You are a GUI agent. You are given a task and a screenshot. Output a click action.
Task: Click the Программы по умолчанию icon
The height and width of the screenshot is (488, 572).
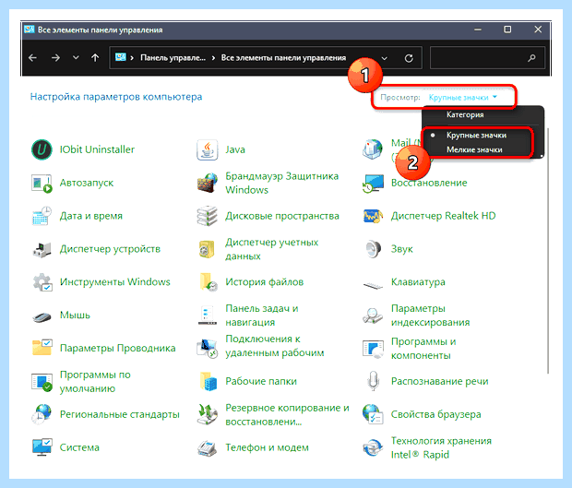click(42, 382)
